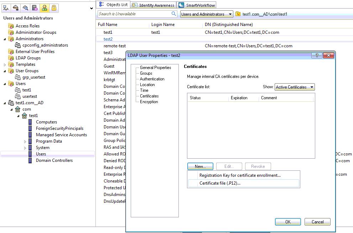Screen dimensions: 353x233
Task: Click the Revoke certificate button
Action: point(258,166)
